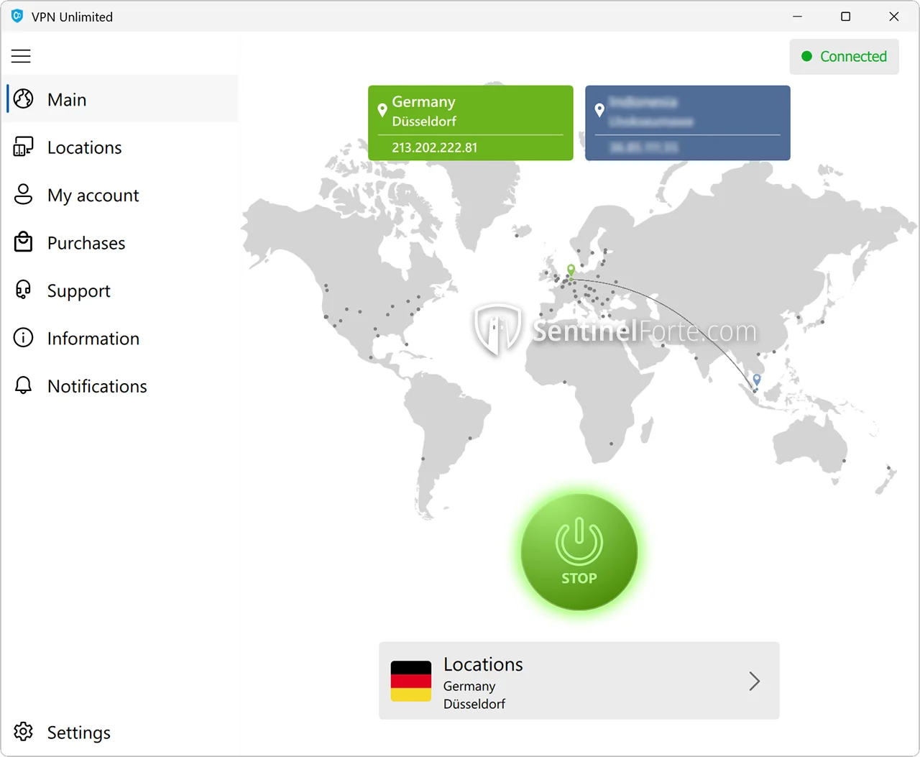This screenshot has width=920, height=757.
Task: Click the VPN Unlimited shield logo
Action: [17, 16]
